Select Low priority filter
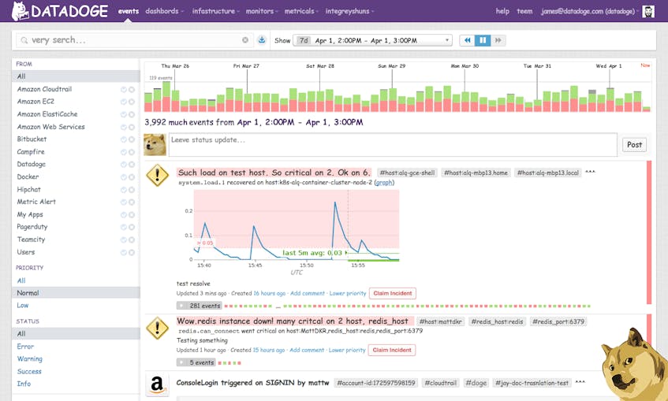Viewport: 668px width, 401px height. [23, 305]
